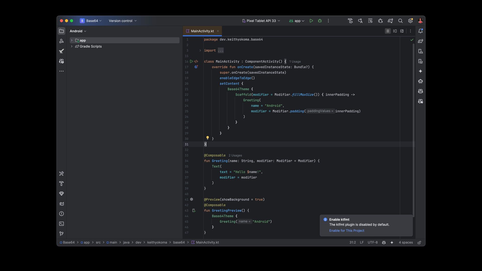Open editor tab options ellipsis menu
Screen dimensions: 482x271
(x=410, y=31)
